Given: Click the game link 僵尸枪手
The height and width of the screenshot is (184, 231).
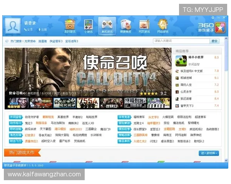Looking at the screenshot, I should pyautogui.click(x=65, y=141).
